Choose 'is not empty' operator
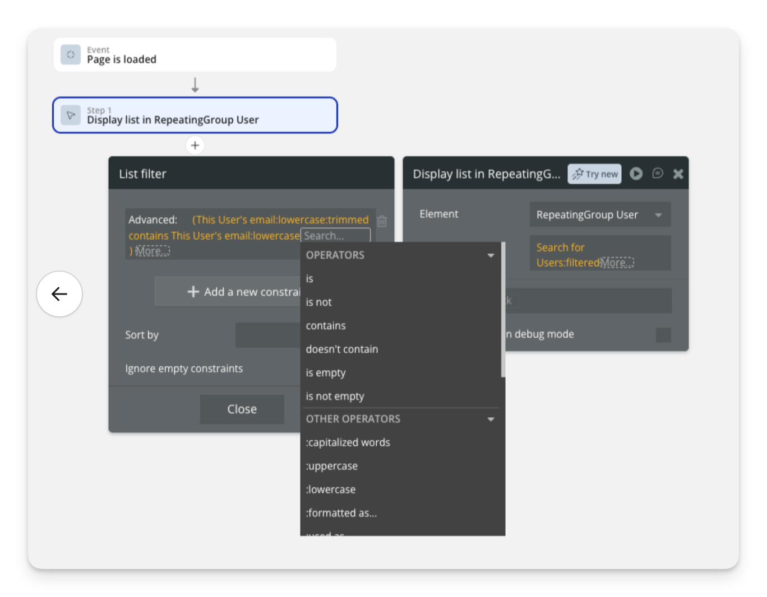Screen dimensions: 767x597 (335, 397)
